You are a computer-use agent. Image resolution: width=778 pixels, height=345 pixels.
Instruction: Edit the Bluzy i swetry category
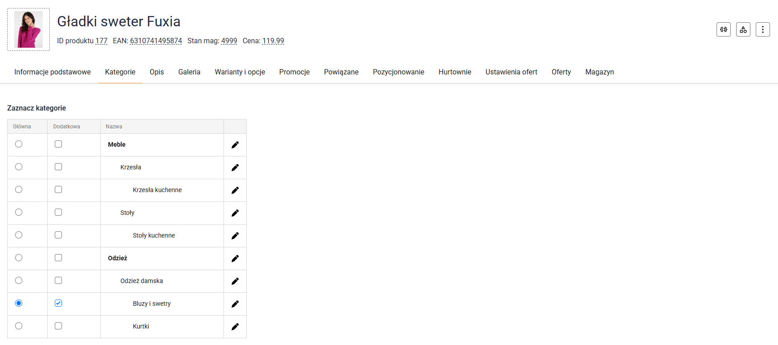235,304
